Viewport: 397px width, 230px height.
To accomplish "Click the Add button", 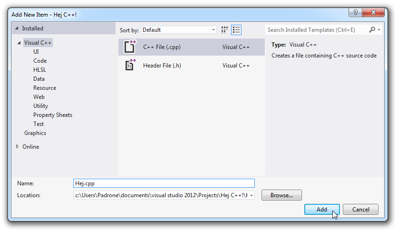I will point(322,210).
